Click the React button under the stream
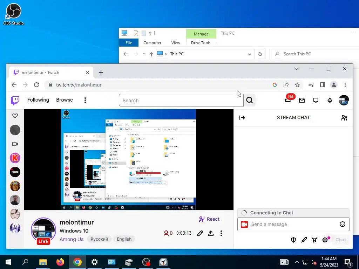This screenshot has width=359, height=269. [209, 219]
